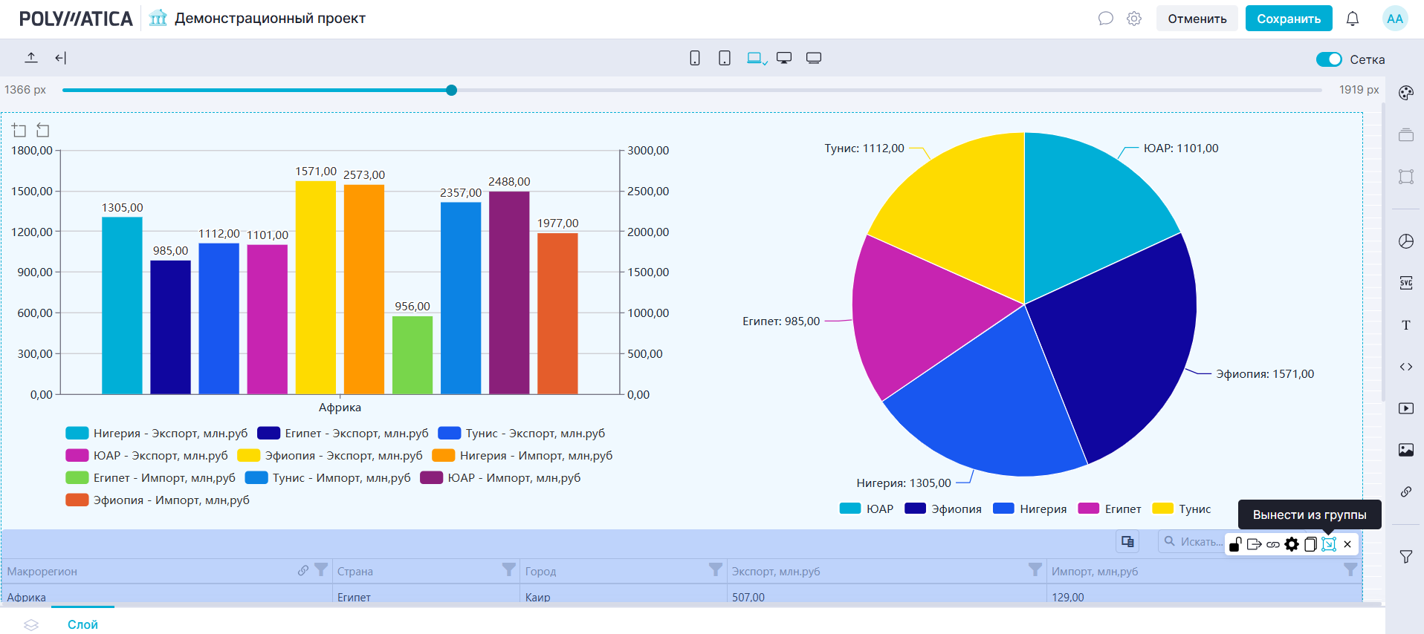Select the laptop screen size preview

[x=755, y=58]
